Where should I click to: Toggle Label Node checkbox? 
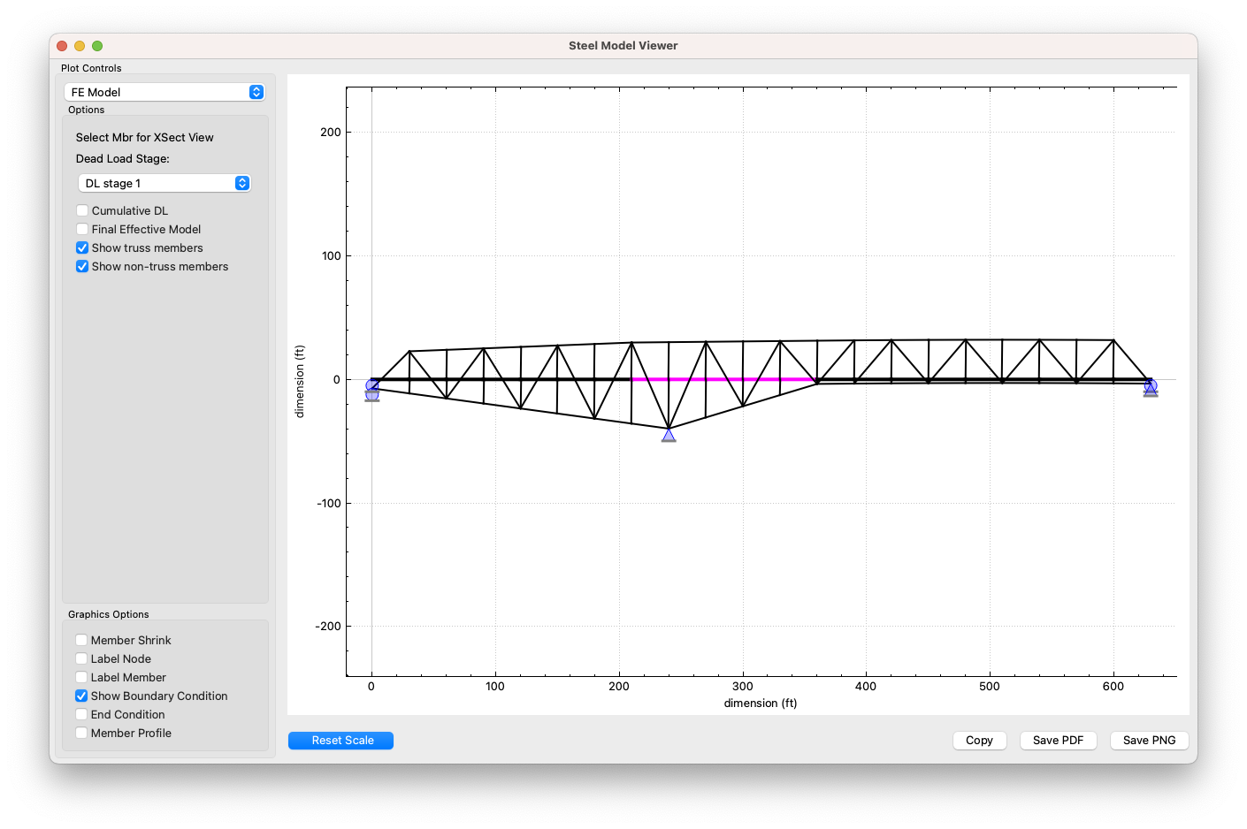[81, 658]
